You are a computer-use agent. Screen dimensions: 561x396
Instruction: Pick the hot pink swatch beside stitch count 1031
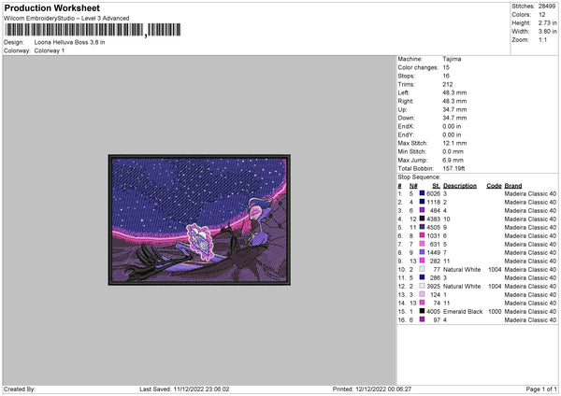422,235
